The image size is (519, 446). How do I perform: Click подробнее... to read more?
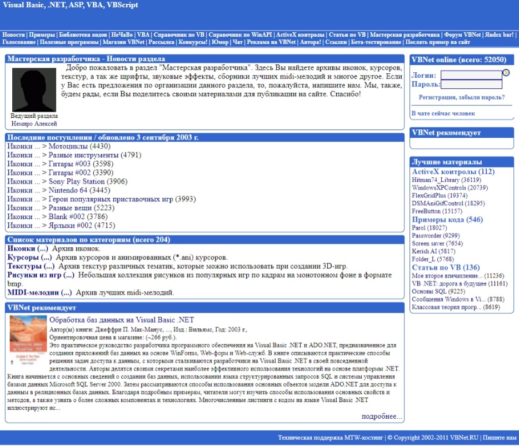(382, 416)
